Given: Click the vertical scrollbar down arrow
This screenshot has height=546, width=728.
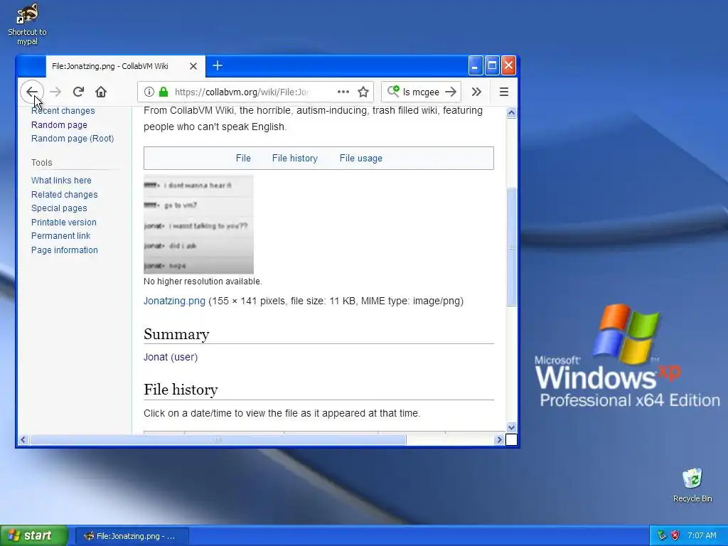Looking at the screenshot, I should (x=511, y=427).
